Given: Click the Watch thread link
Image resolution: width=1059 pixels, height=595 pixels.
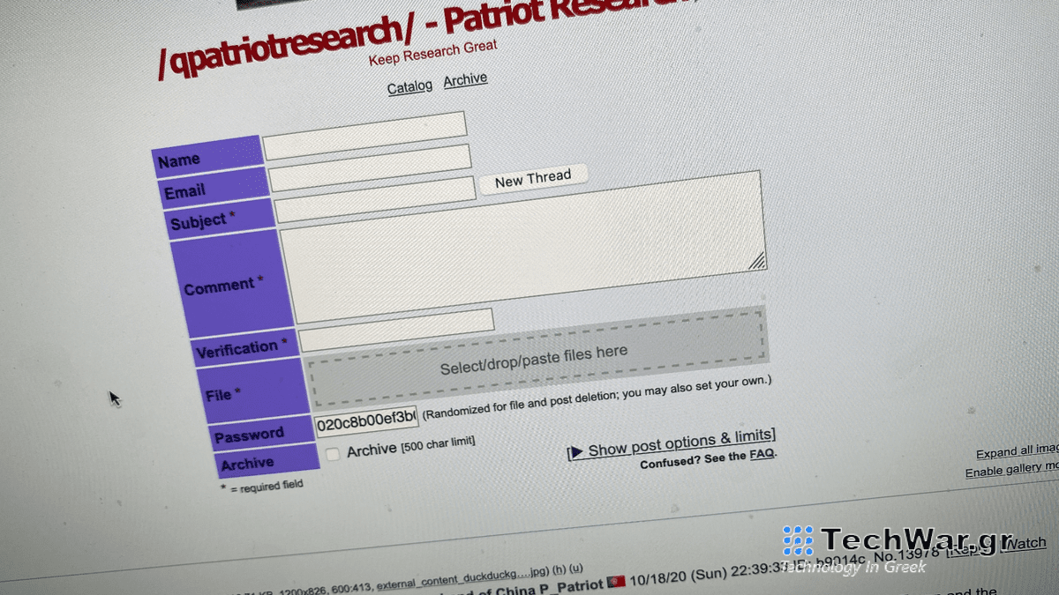Looking at the screenshot, I should (x=1026, y=544).
